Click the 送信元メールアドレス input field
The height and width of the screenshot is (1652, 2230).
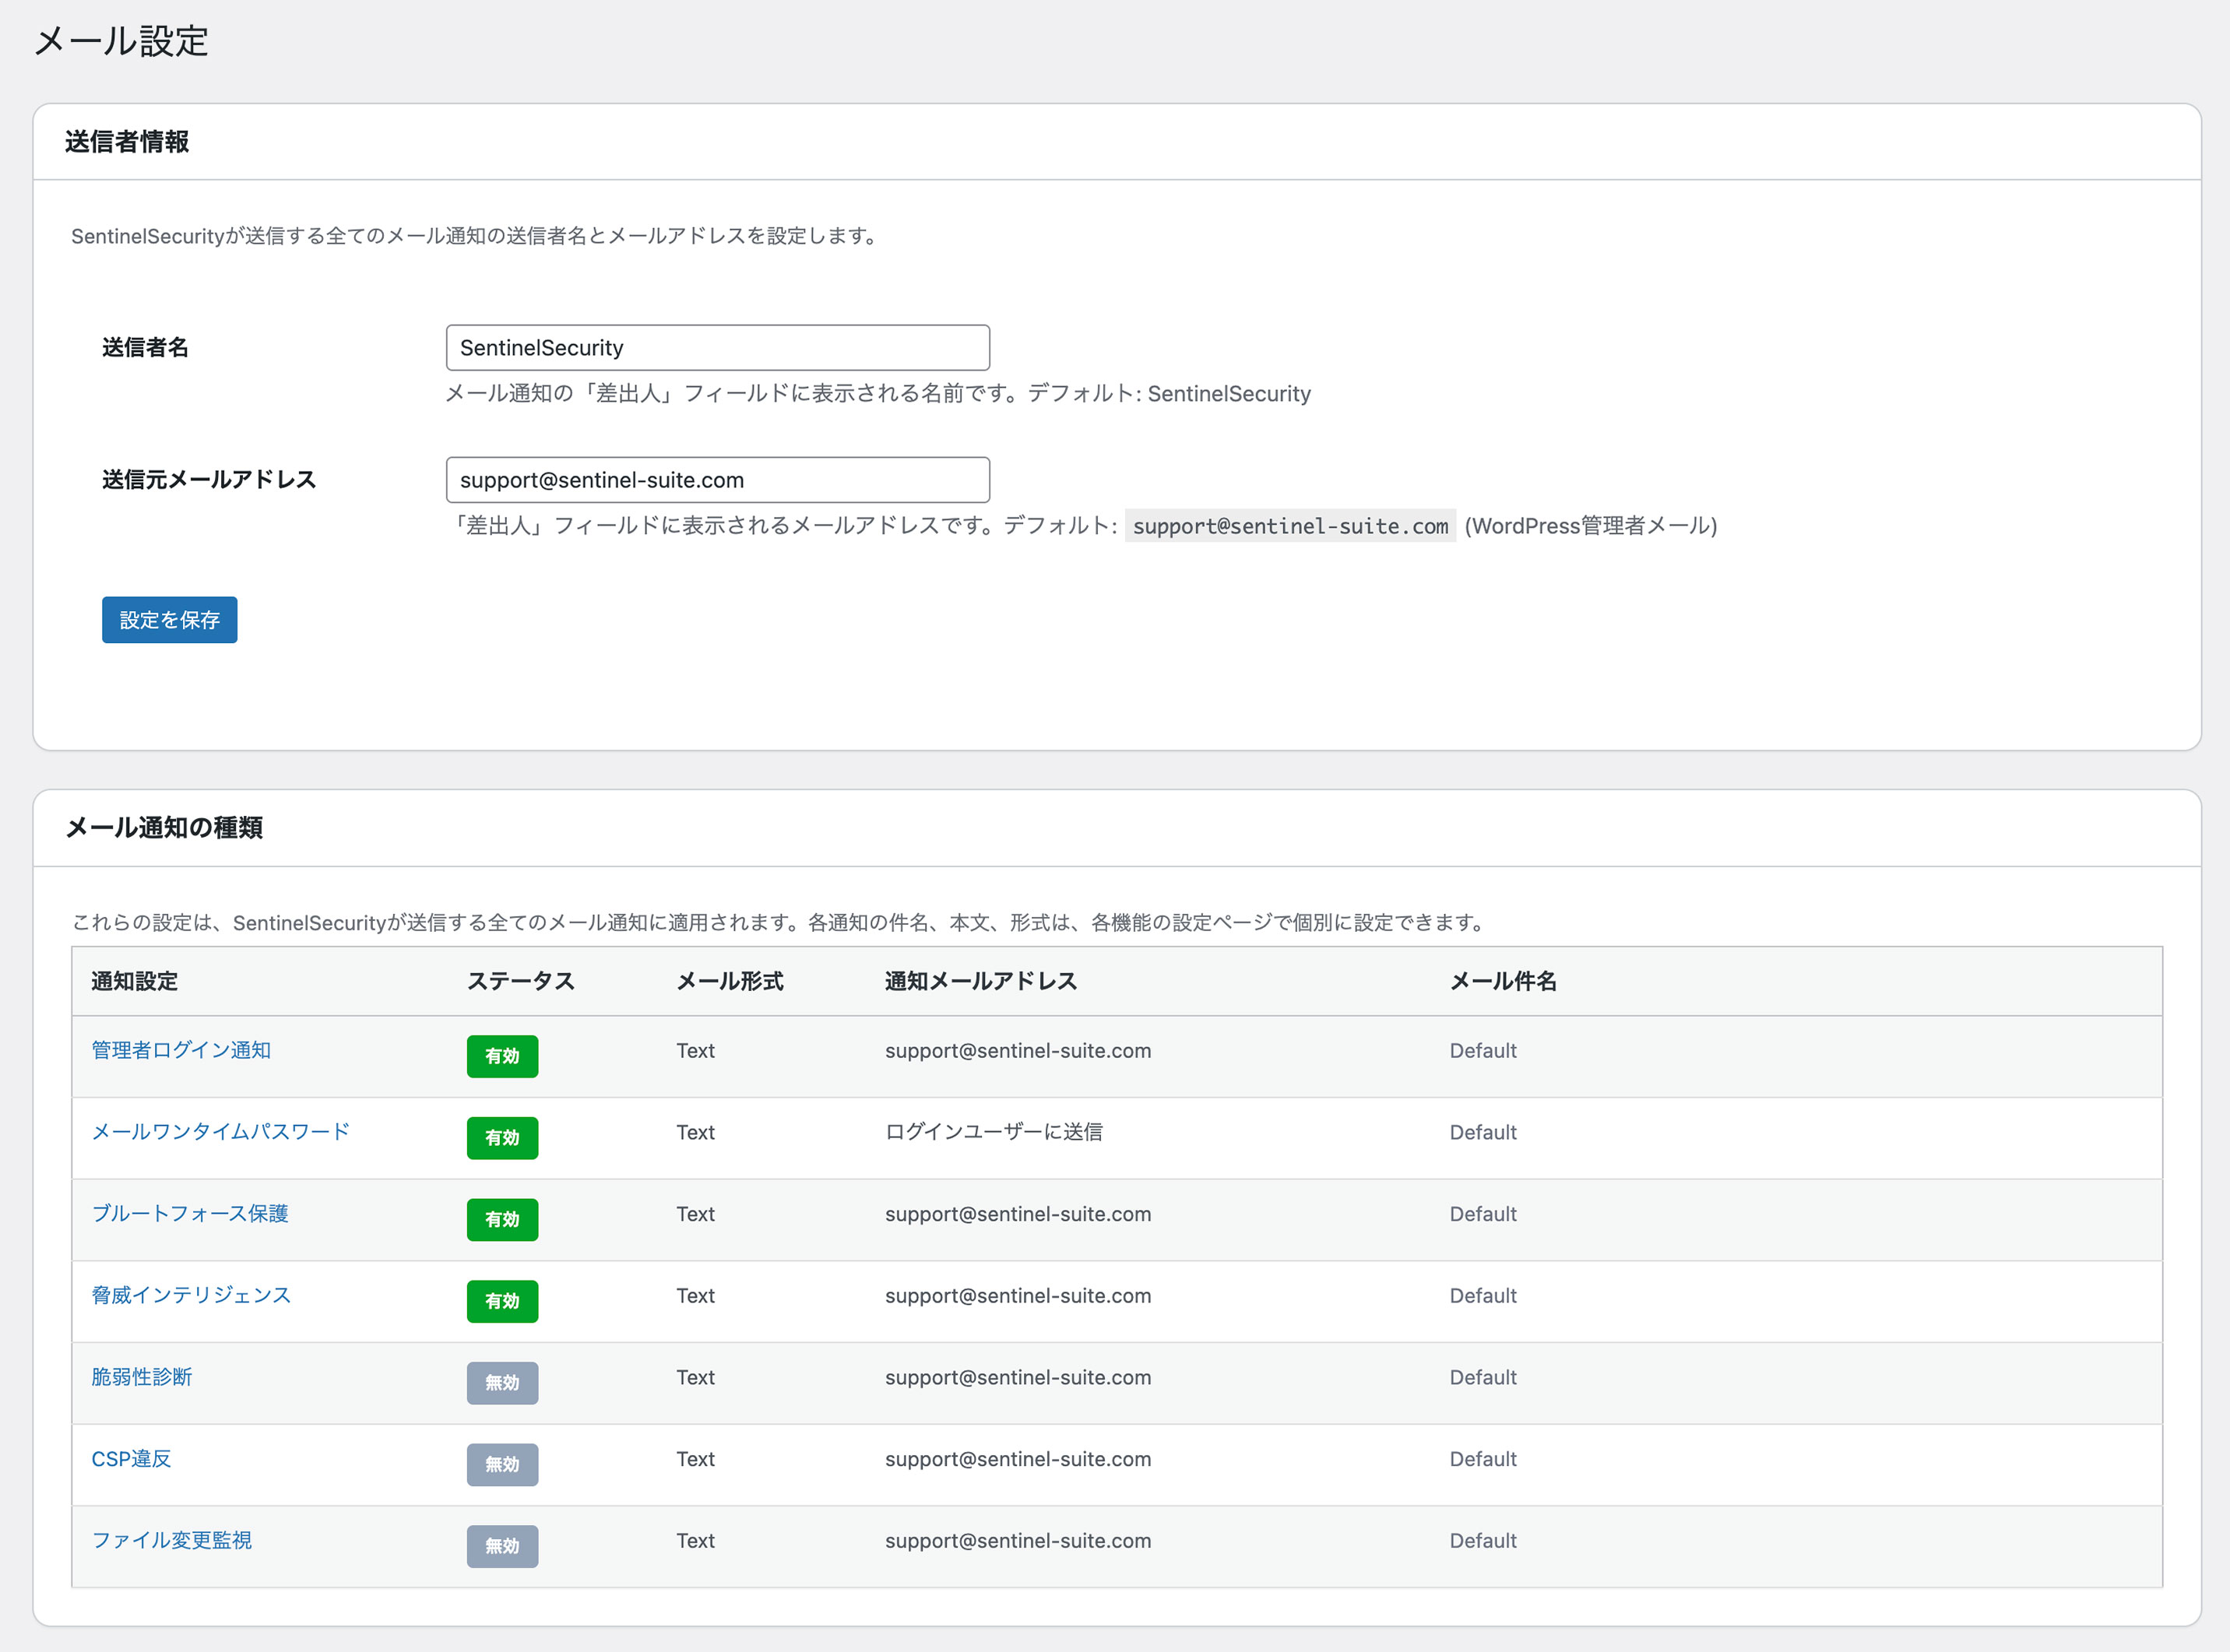[717, 480]
